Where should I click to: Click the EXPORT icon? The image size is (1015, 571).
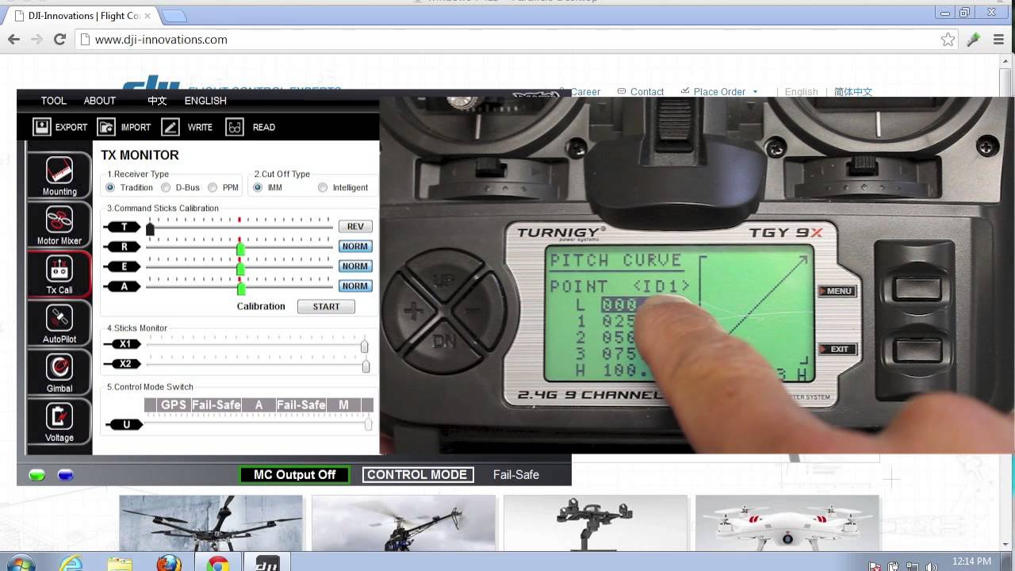pos(42,127)
